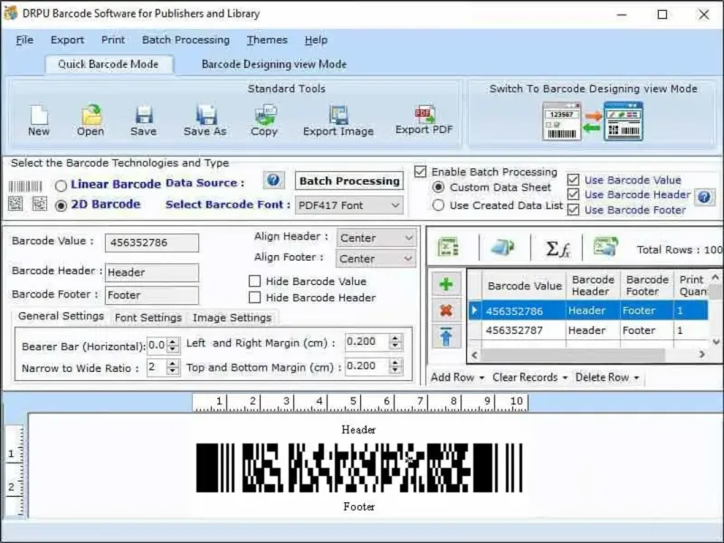Select the Quick Barcode Mode tab
Image resolution: width=724 pixels, height=543 pixels.
click(x=109, y=64)
